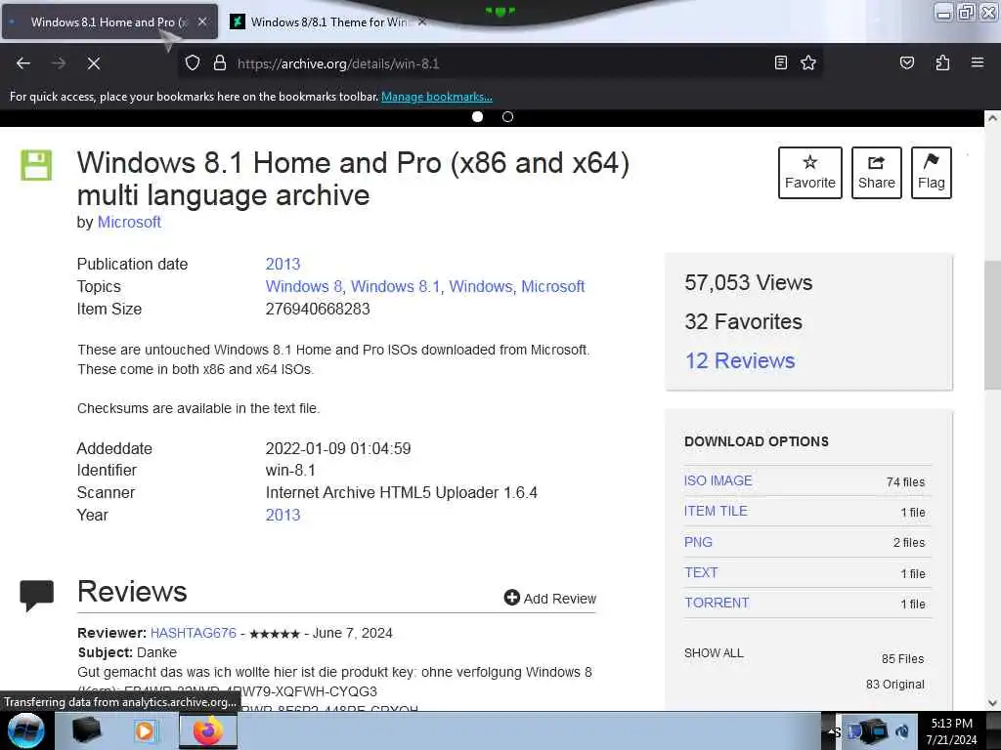
Task: View site security lock info
Action: point(220,63)
